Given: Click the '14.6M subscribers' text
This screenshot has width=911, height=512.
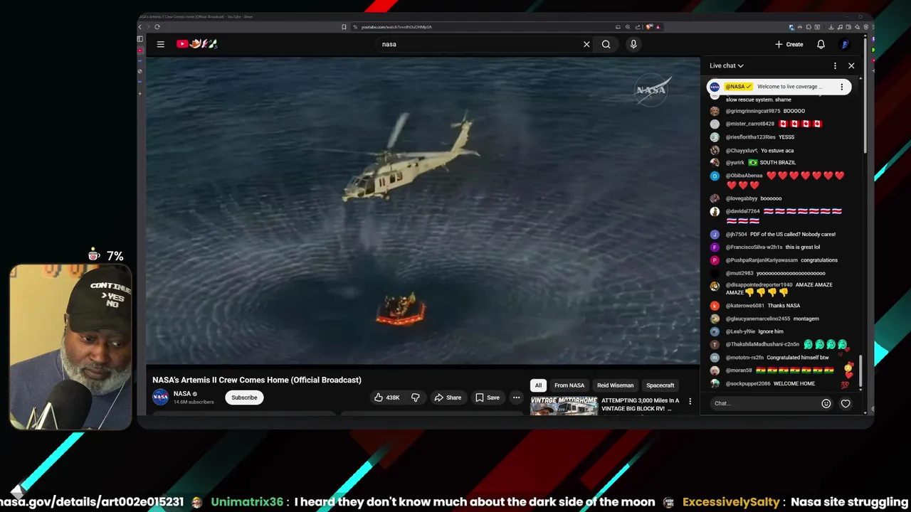Looking at the screenshot, I should [x=194, y=402].
